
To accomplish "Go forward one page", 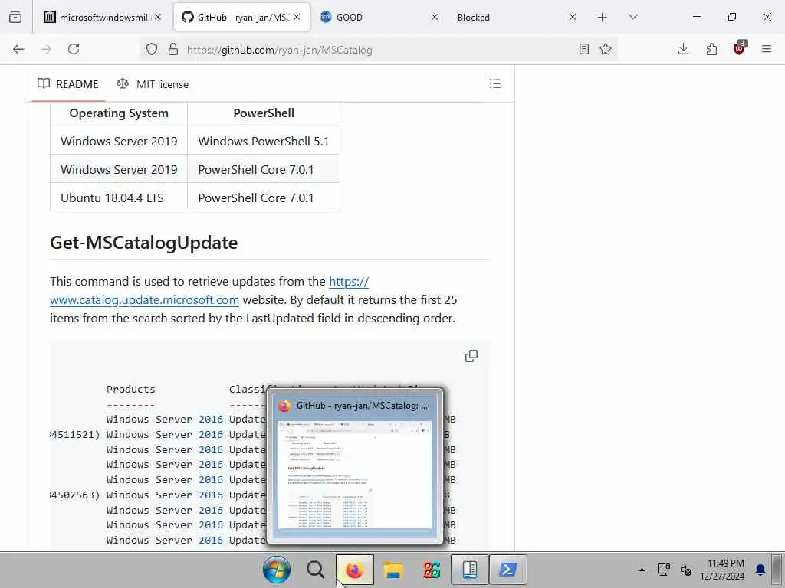I will point(46,49).
